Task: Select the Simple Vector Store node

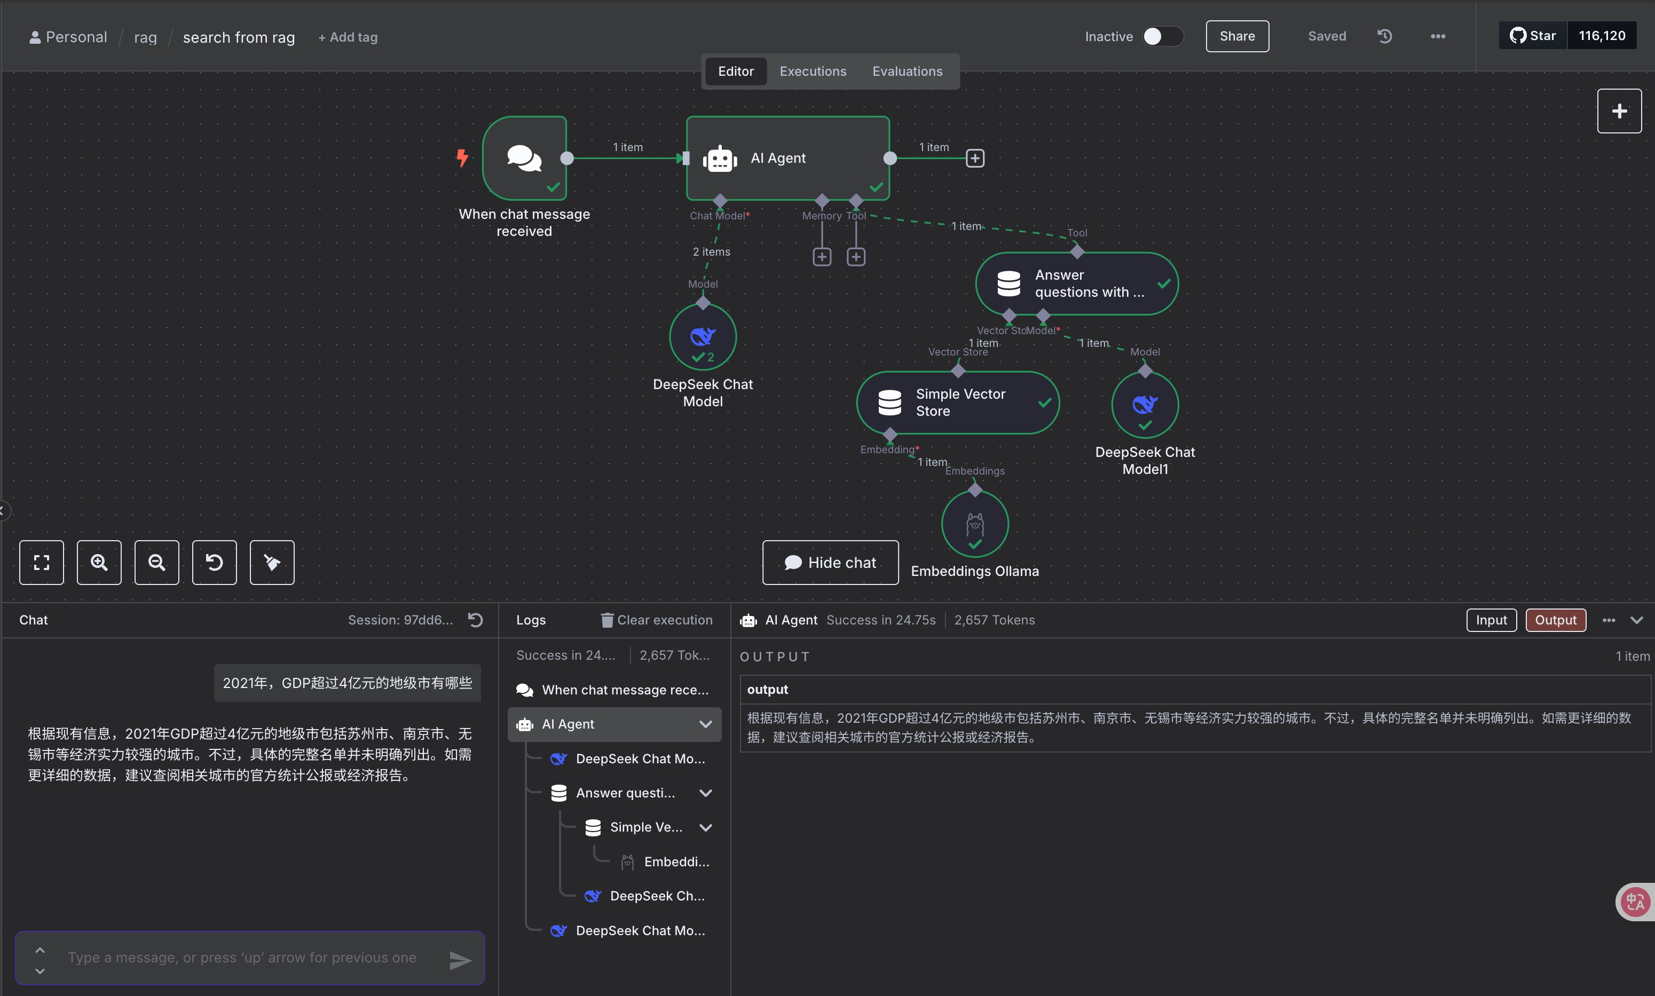Action: (958, 402)
